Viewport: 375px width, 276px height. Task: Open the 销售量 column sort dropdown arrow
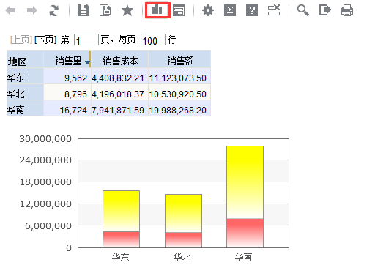[87, 62]
